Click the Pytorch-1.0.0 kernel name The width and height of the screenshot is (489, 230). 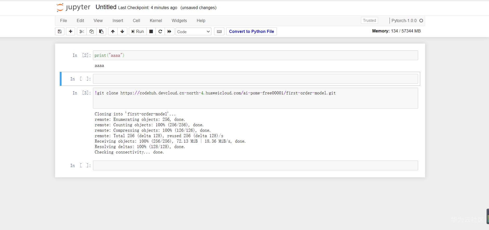(404, 20)
